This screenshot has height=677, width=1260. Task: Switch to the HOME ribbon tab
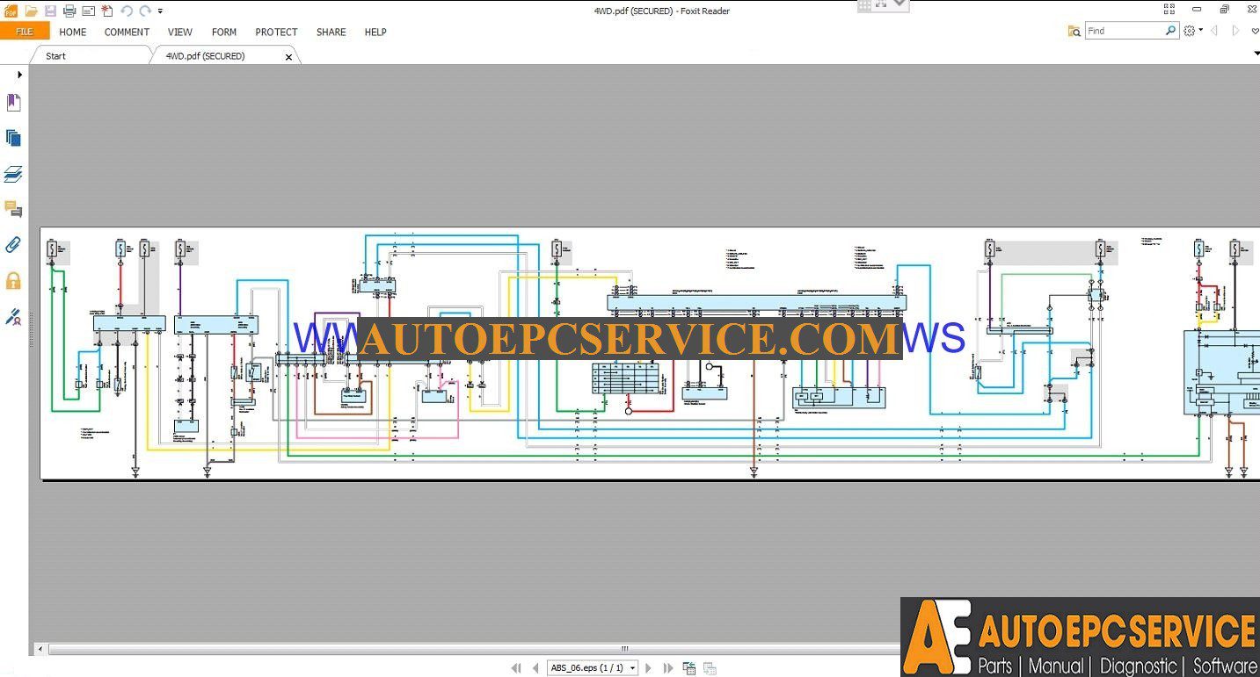tap(73, 32)
